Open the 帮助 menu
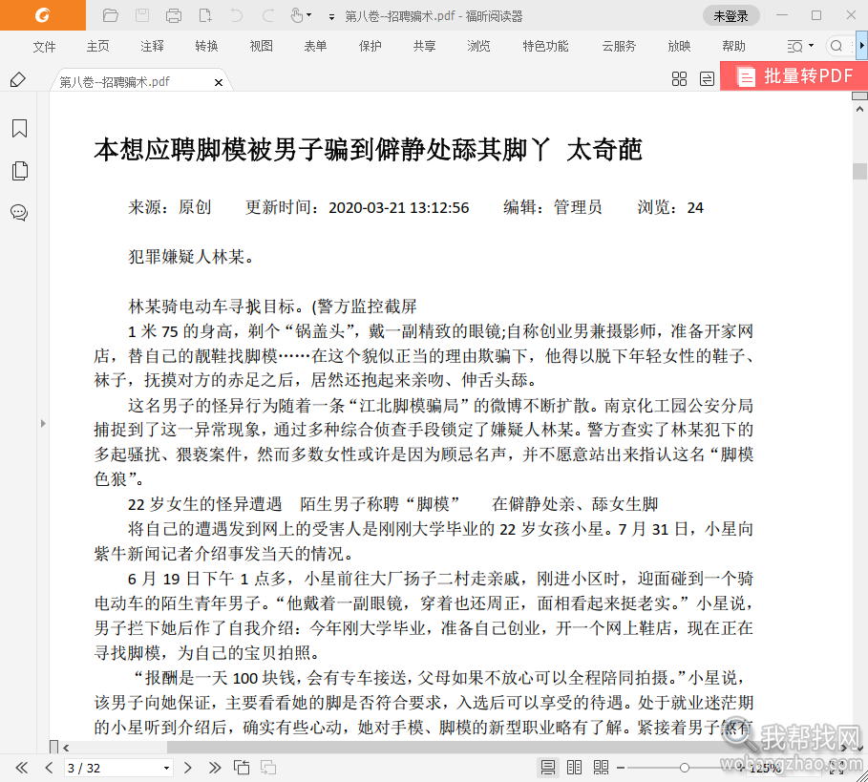Image resolution: width=868 pixels, height=782 pixels. pyautogui.click(x=733, y=47)
